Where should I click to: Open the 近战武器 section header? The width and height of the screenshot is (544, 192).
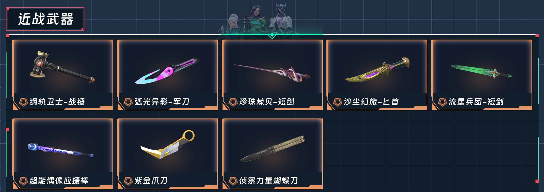pos(45,19)
